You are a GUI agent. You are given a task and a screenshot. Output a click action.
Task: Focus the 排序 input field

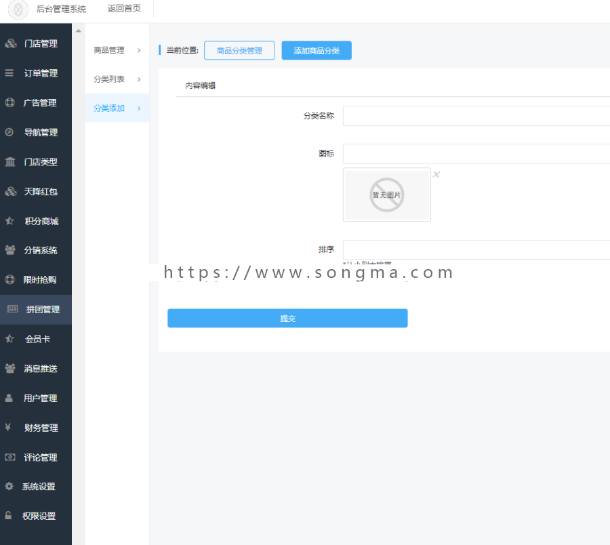(x=476, y=249)
